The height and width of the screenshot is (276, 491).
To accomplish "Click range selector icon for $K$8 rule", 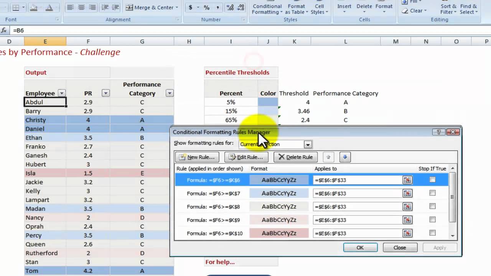I will (x=407, y=207).
